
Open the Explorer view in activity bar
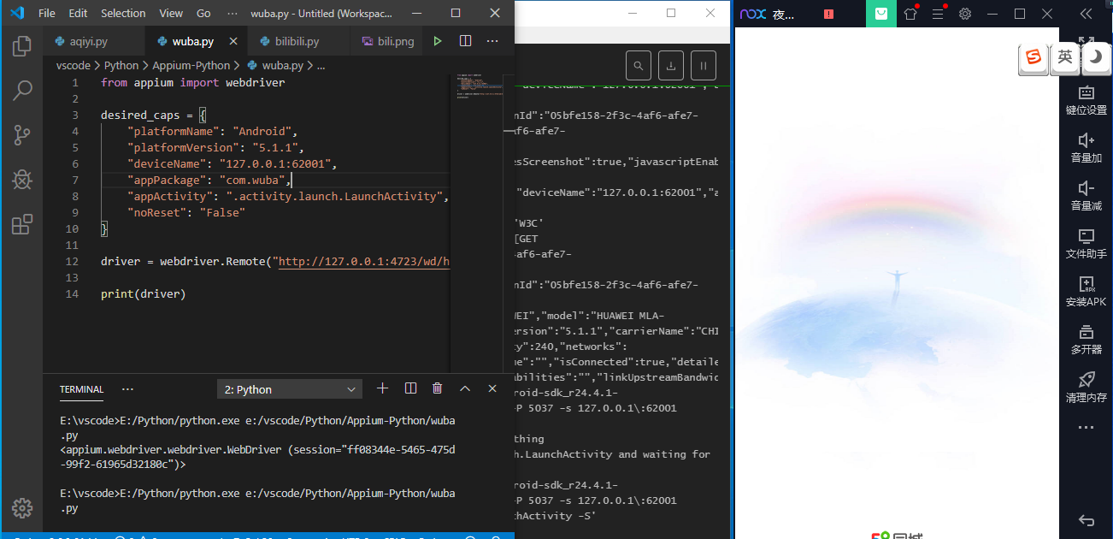[21, 45]
